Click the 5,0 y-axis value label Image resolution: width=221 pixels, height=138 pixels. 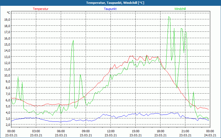pos(7,106)
